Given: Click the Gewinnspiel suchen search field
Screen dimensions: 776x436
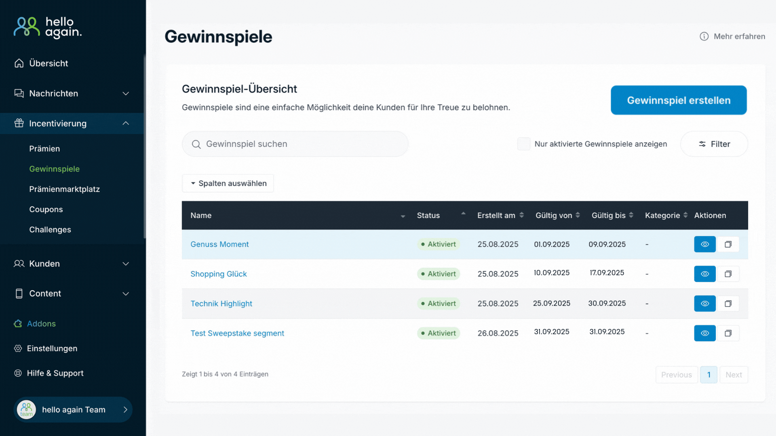Looking at the screenshot, I should 295,144.
